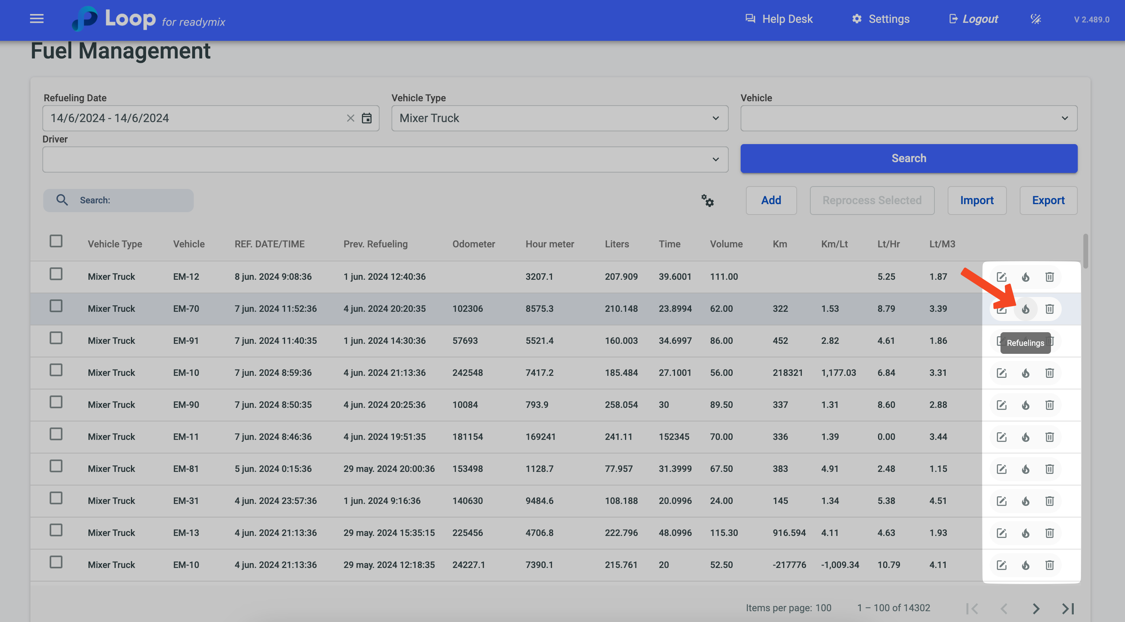Edit the EM-12 refueling record
The height and width of the screenshot is (622, 1125).
[x=1001, y=277]
